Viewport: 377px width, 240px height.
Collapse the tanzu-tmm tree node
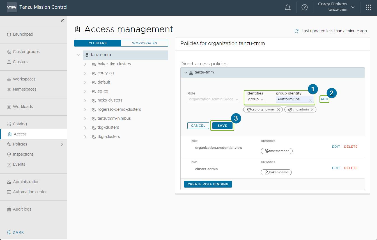79,55
